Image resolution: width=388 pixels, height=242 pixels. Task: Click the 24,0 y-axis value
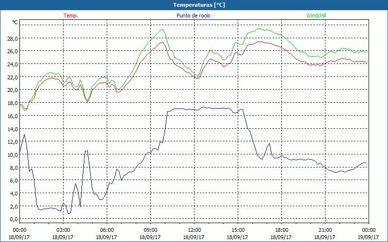pyautogui.click(x=13, y=64)
